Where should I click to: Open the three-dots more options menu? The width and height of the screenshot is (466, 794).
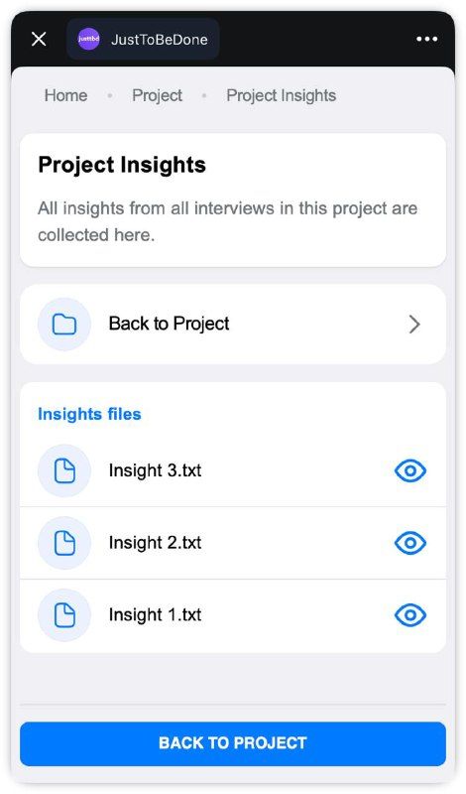426,39
